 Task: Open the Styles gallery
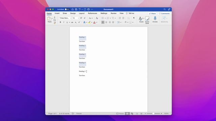point(141,19)
